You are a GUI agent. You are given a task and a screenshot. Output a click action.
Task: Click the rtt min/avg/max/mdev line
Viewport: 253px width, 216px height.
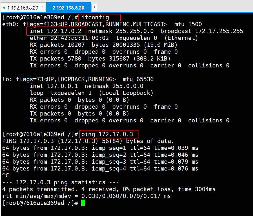tap(86, 196)
